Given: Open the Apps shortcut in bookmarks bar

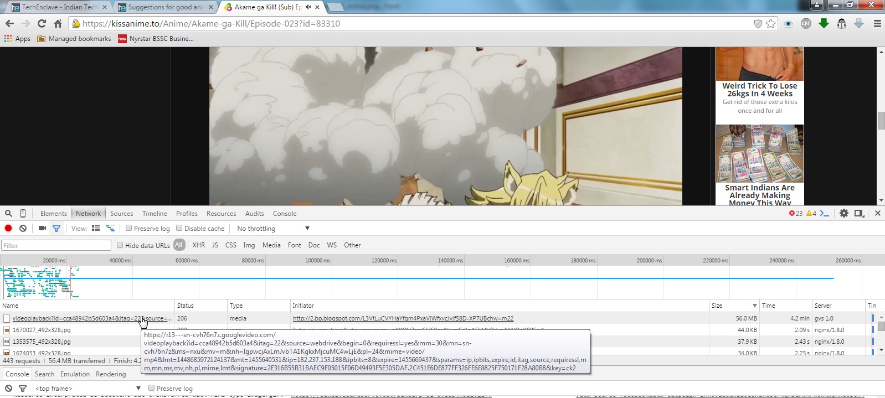Looking at the screenshot, I should tap(17, 39).
